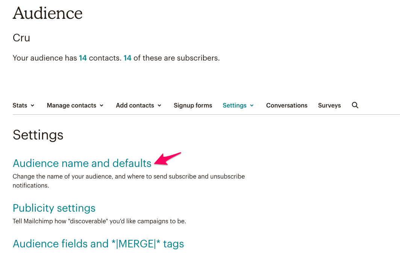Click the search magnifier icon
This screenshot has height=253, width=400.
click(x=355, y=105)
